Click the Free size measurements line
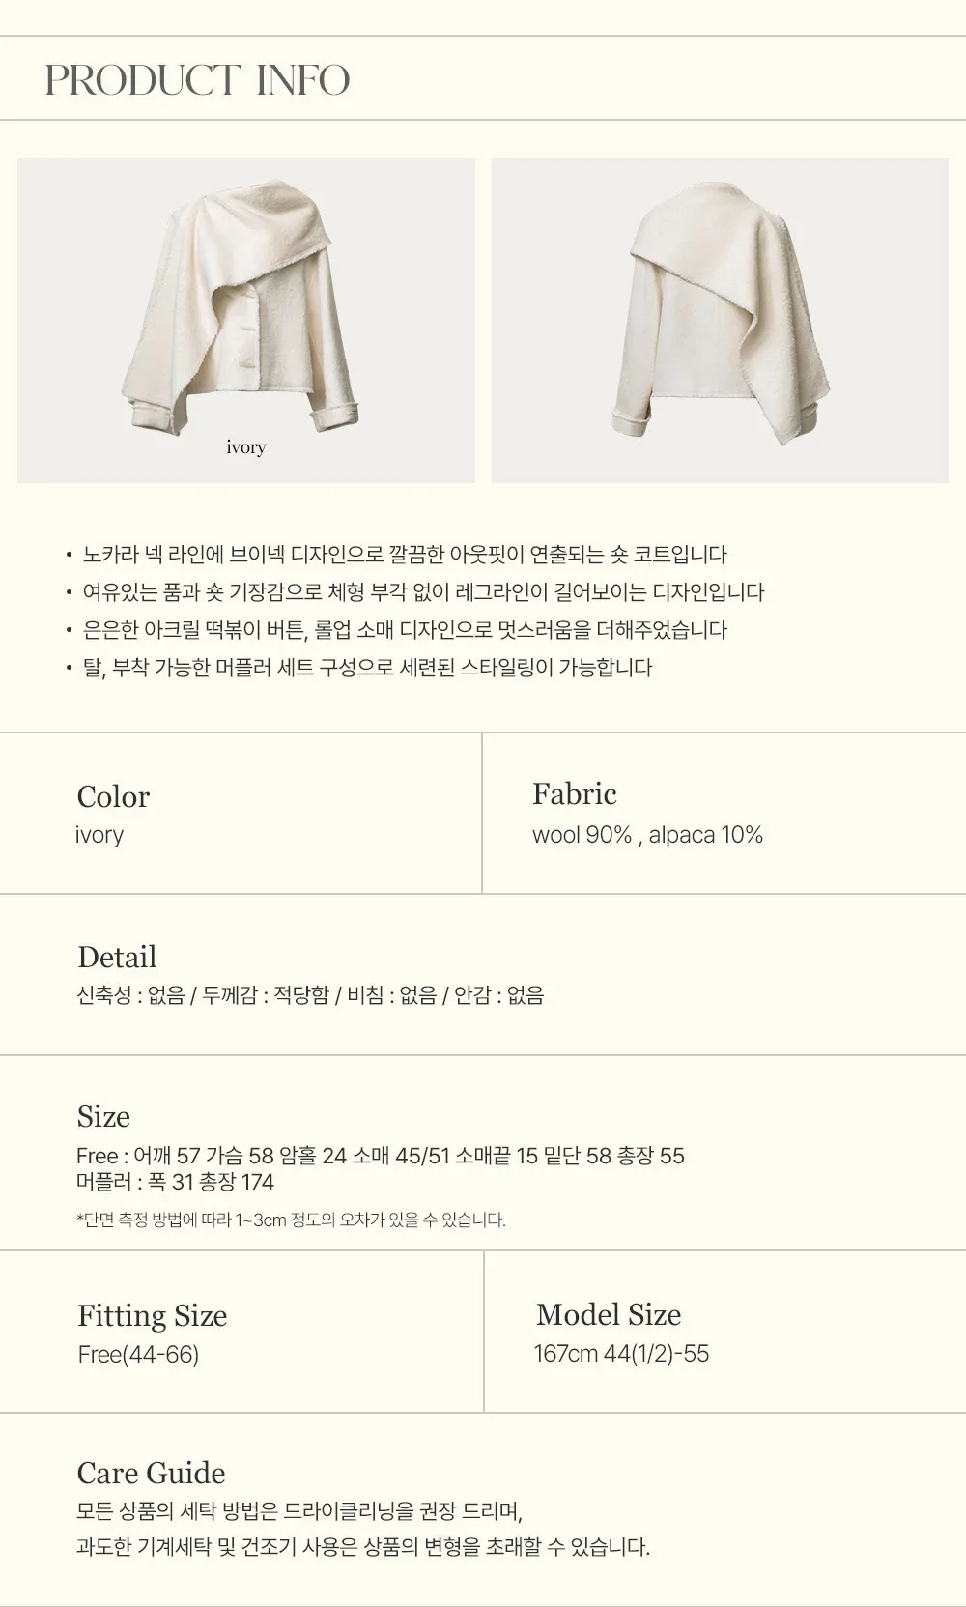966x1607 pixels. point(380,1156)
